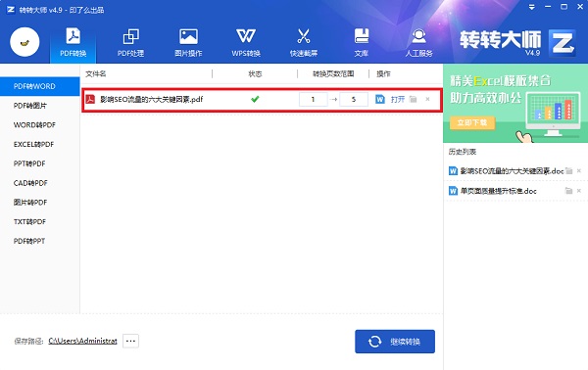Image resolution: width=588 pixels, height=370 pixels.
Task: Click the 状态 column header
Action: pos(255,73)
